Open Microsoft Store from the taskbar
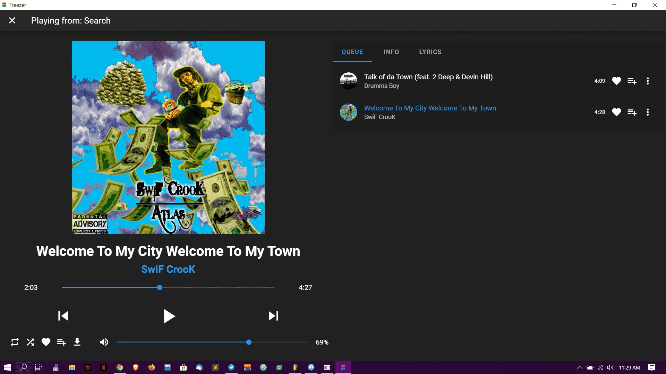 tap(183, 367)
